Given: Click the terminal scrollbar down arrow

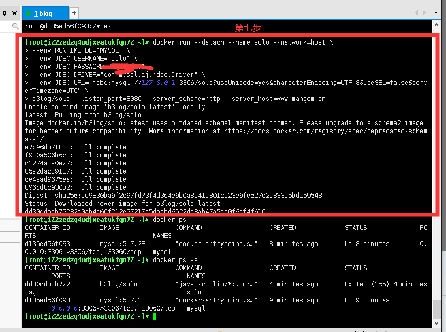Looking at the screenshot, I should coord(436,323).
